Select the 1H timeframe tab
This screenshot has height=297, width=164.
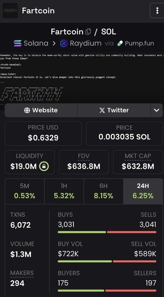point(64,191)
